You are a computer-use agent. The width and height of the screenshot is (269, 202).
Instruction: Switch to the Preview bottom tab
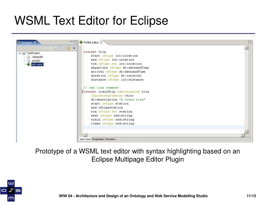[110, 139]
